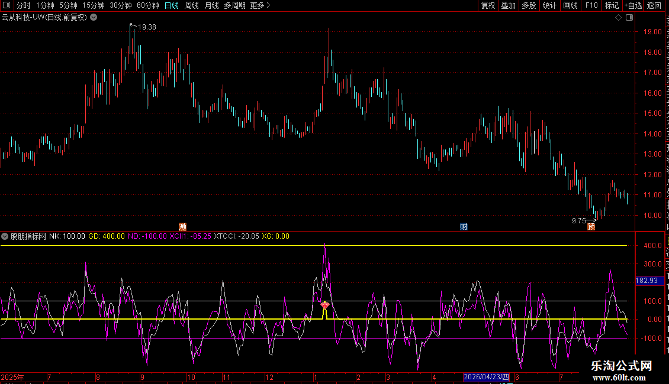Add stock via +自选 button

[x=633, y=5]
